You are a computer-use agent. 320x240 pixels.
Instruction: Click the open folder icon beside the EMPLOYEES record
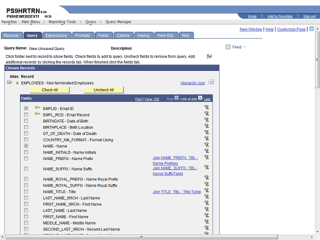pyautogui.click(x=9, y=82)
